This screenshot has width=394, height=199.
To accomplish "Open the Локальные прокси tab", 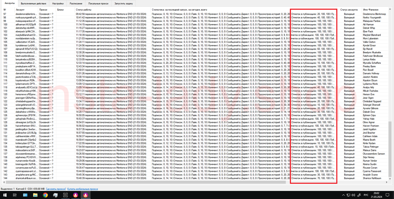I will [x=98, y=3].
